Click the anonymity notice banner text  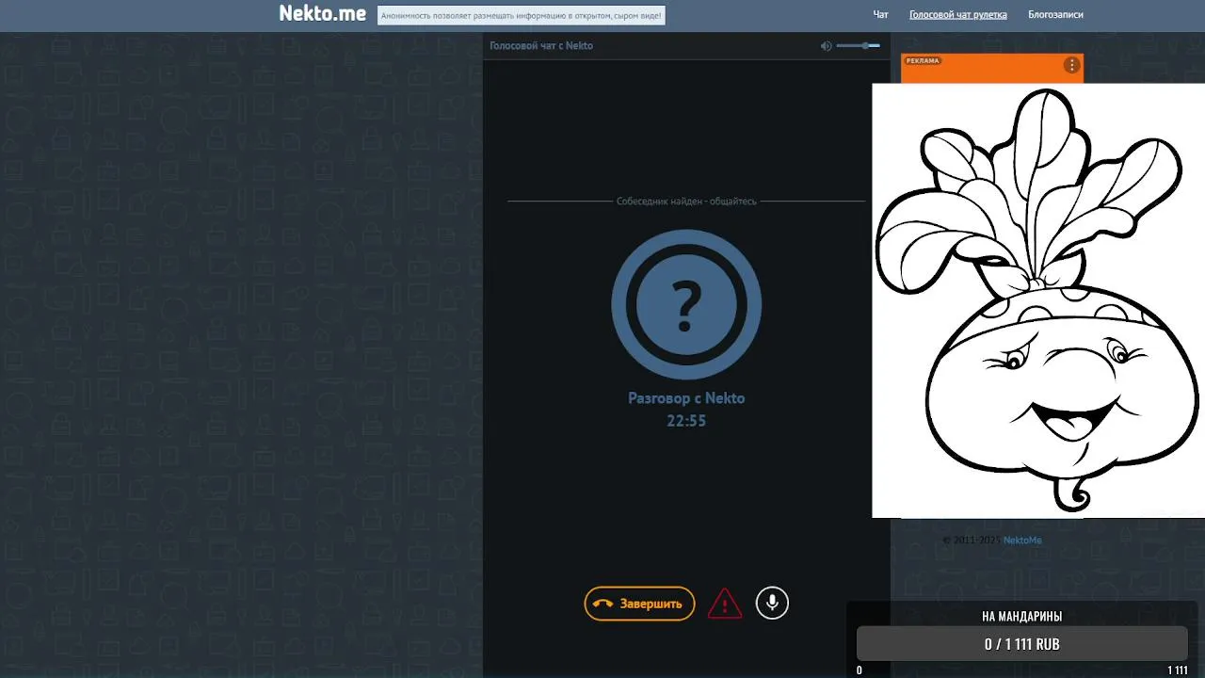point(522,15)
